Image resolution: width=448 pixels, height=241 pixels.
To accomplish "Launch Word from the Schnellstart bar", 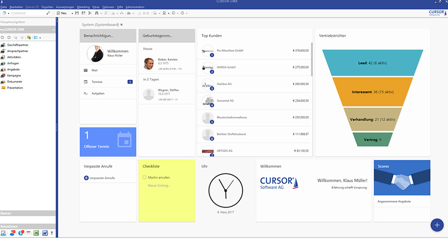I will (x=44, y=233).
